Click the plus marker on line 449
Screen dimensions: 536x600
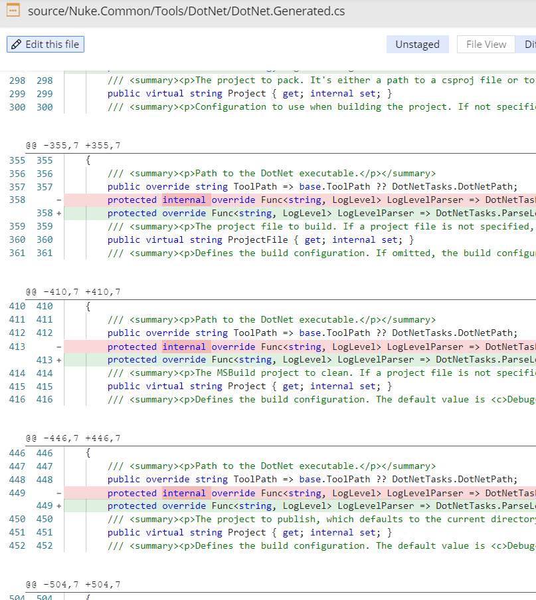[59, 506]
